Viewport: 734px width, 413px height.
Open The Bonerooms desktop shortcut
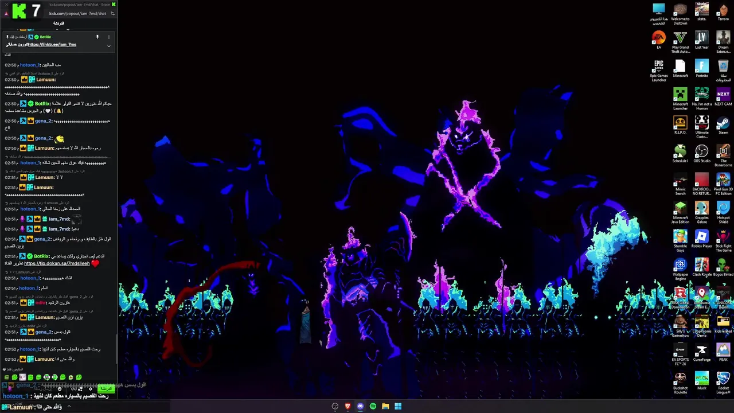click(723, 155)
